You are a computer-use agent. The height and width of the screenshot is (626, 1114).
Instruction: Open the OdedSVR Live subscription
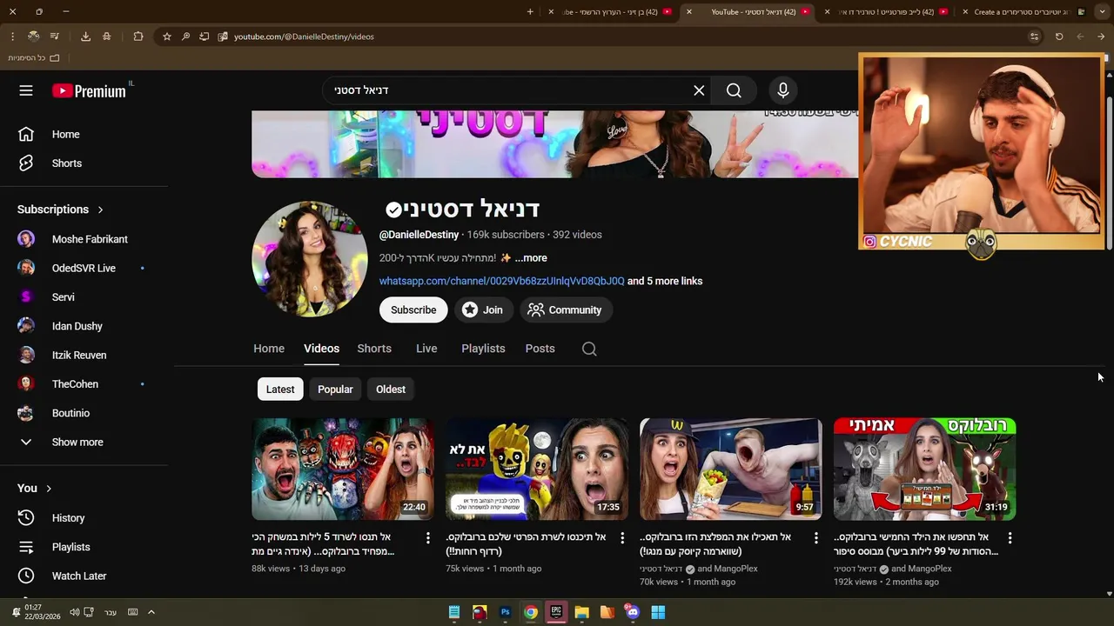[84, 268]
